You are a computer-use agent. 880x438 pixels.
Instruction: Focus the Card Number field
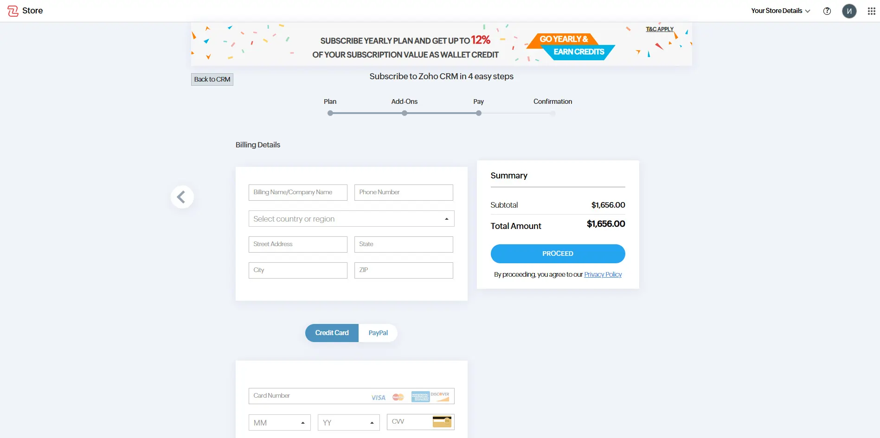point(351,396)
